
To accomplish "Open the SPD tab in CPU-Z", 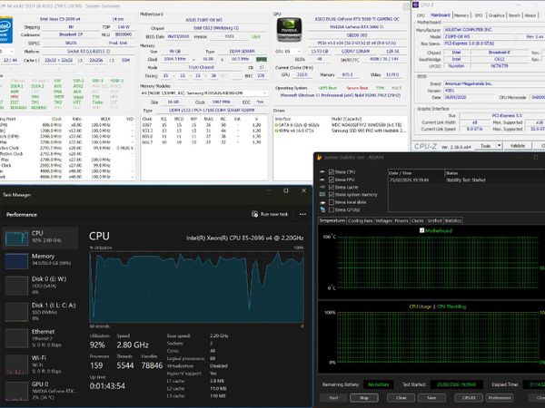I will click(479, 15).
